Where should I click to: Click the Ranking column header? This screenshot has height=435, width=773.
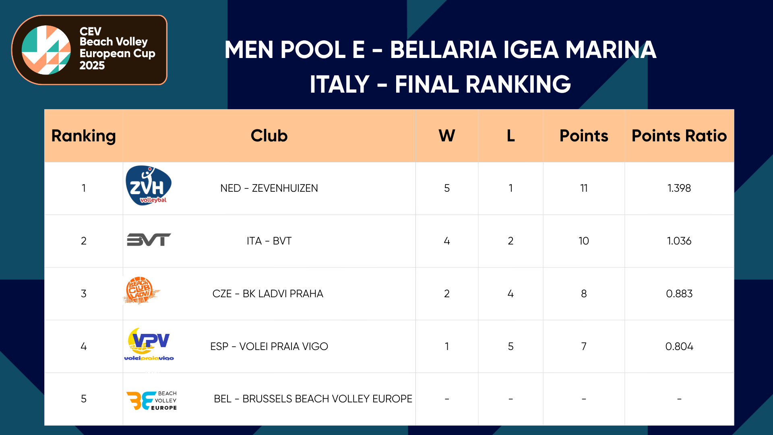pyautogui.click(x=83, y=136)
